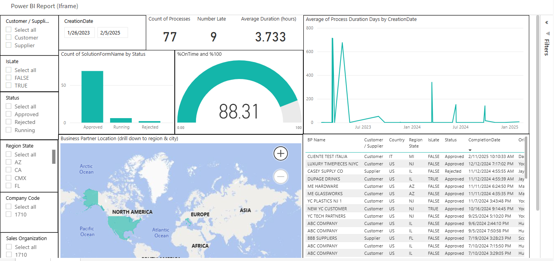The width and height of the screenshot is (554, 261).
Task: Click the end date 2/5/2025 field
Action: 112,33
